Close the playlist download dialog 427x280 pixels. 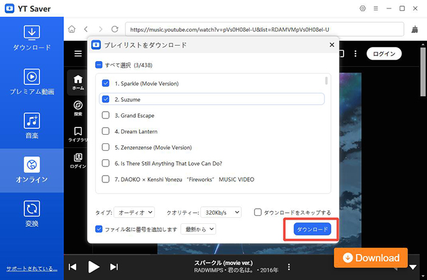(x=332, y=45)
